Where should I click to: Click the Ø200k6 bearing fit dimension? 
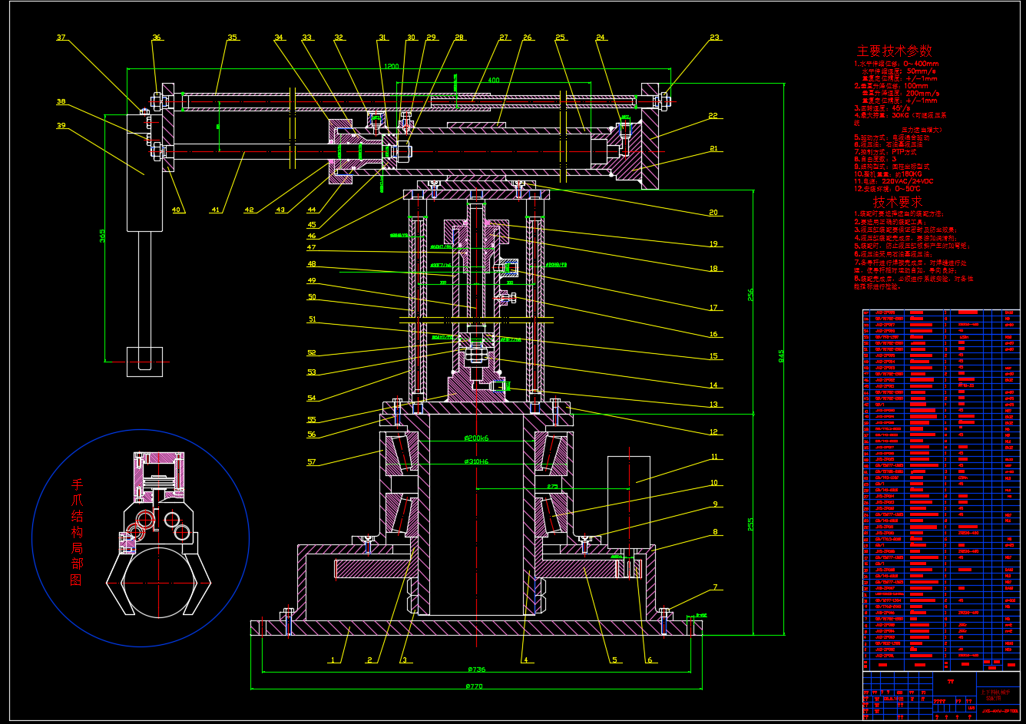point(476,438)
